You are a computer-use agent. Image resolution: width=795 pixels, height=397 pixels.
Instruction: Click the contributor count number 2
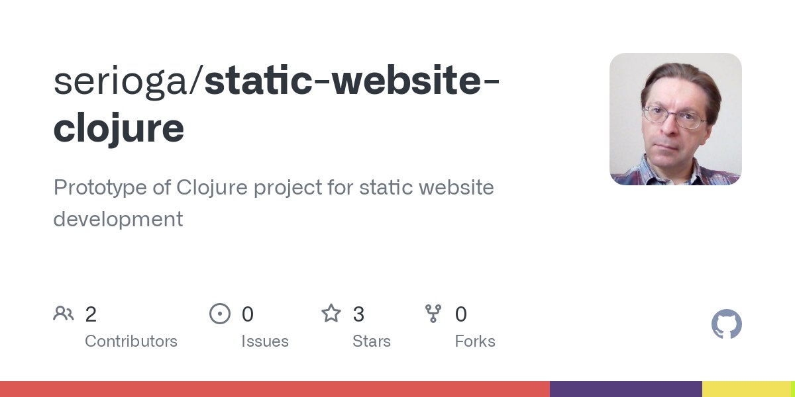tap(91, 314)
